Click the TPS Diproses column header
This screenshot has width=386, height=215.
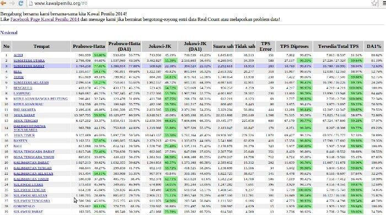[x=294, y=46]
